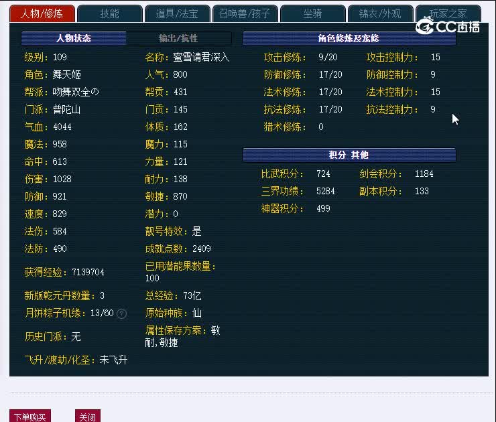The width and height of the screenshot is (496, 422).
Task: Click the 三界功绩 value 5284
Action: (326, 191)
